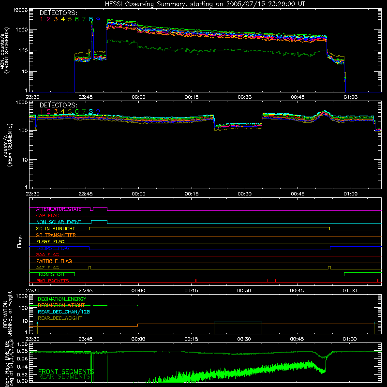Click red detector number 1 in the front segments legend
Viewport: 387px width, 387px height.
click(x=42, y=19)
